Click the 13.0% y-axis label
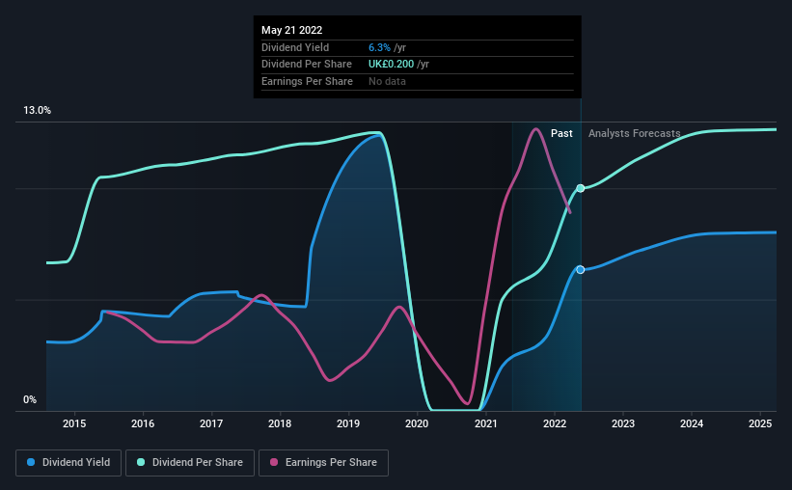The height and width of the screenshot is (490, 792). [38, 111]
